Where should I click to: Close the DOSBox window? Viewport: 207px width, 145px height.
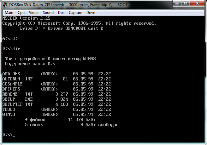click(197, 3)
